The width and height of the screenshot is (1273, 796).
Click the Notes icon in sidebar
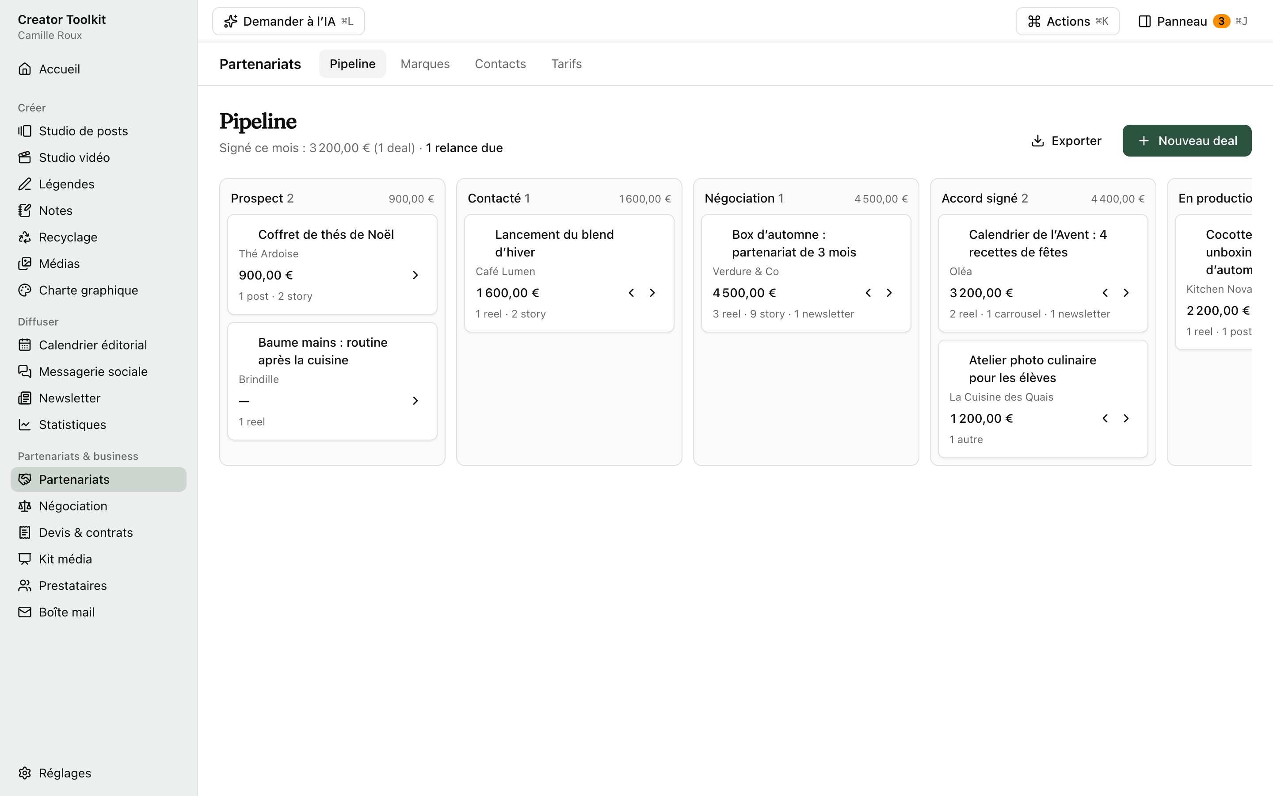click(25, 210)
